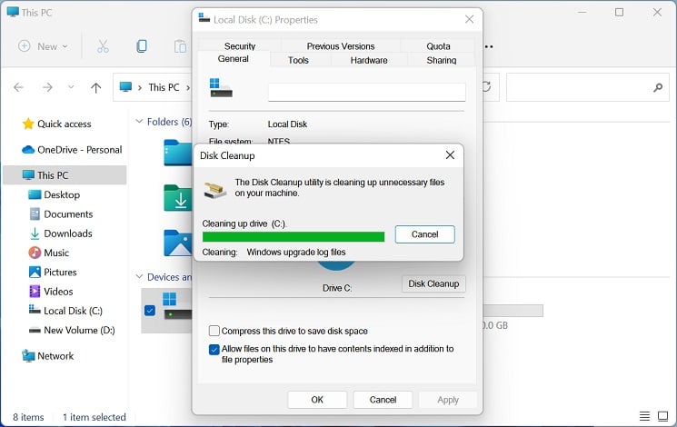677x427 pixels.
Task: Click the '1 item selected' status text
Action: click(95, 417)
